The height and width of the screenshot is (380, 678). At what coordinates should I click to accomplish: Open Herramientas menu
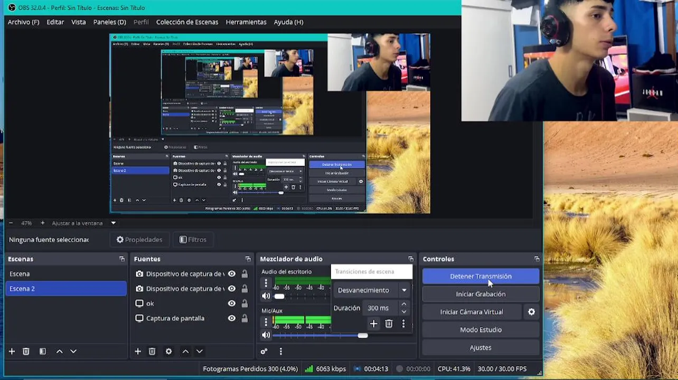[x=246, y=22]
